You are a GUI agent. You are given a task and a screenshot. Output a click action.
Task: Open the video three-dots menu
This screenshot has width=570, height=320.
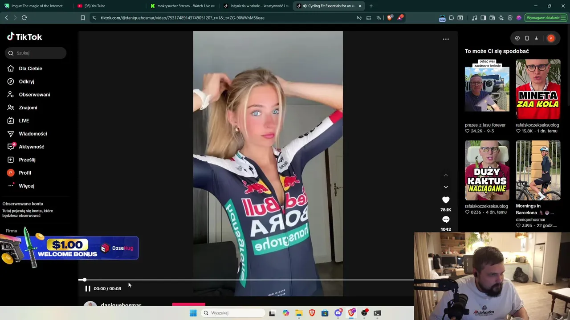point(446,39)
